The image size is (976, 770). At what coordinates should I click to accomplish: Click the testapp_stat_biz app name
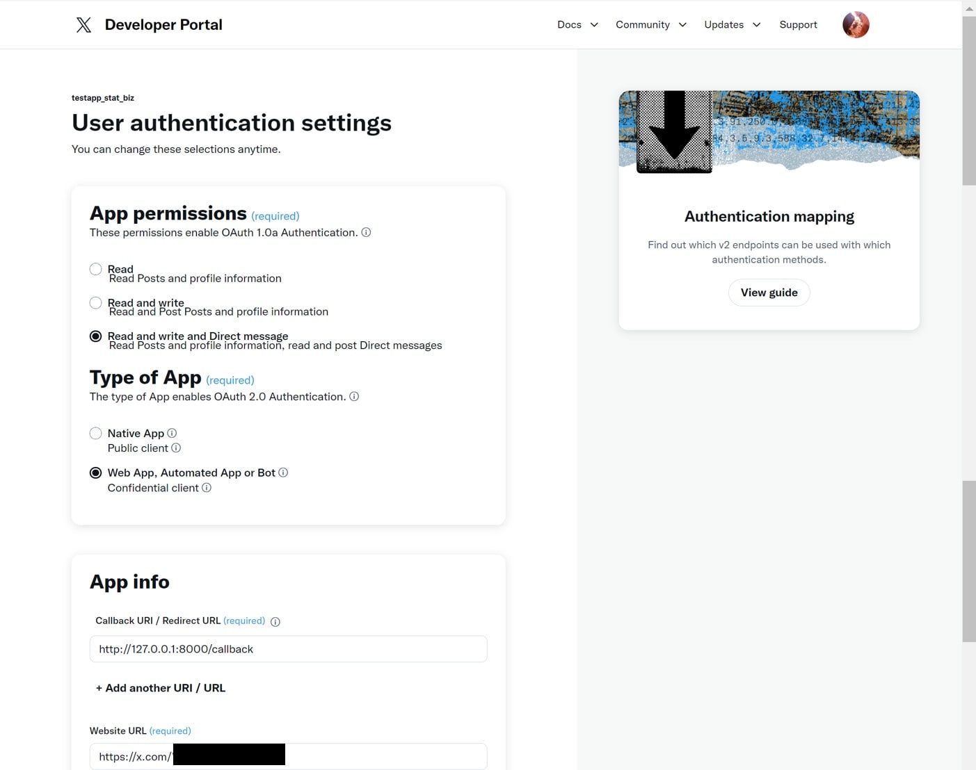(x=103, y=98)
